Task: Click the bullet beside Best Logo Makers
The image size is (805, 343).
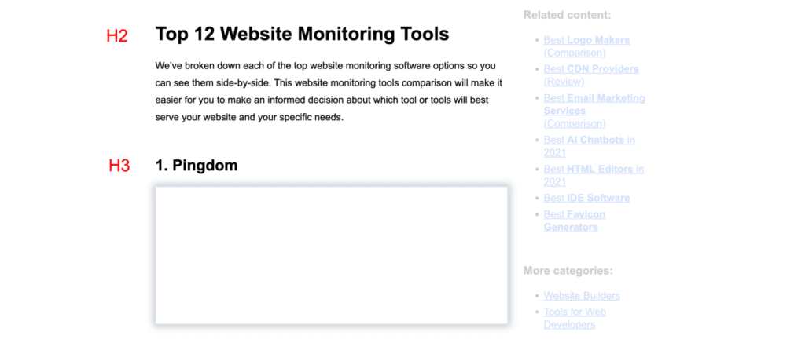Action: [x=535, y=40]
